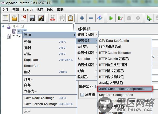Click the grey Shutdown icon

(138, 18)
